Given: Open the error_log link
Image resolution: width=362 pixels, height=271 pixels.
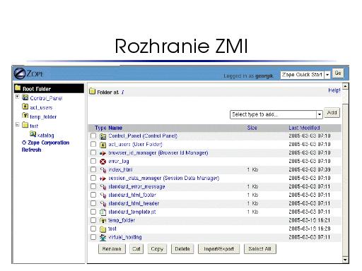Looking at the screenshot, I should pyautogui.click(x=119, y=162).
